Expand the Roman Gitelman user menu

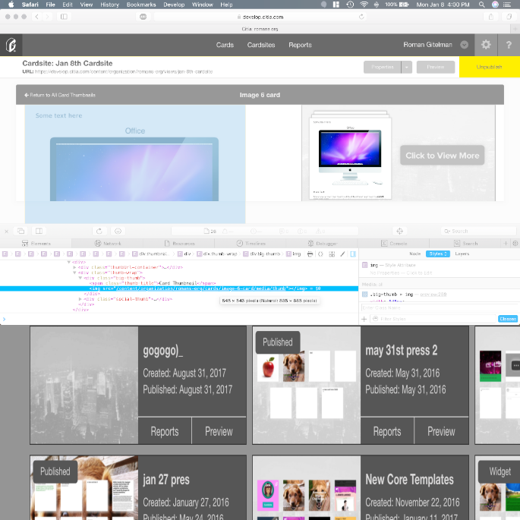coord(465,45)
